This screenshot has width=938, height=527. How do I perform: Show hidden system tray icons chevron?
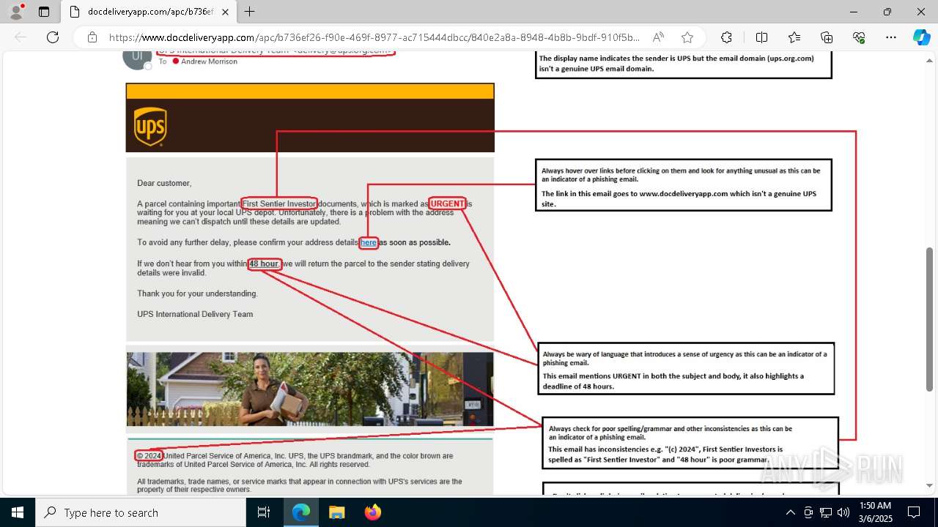click(790, 512)
